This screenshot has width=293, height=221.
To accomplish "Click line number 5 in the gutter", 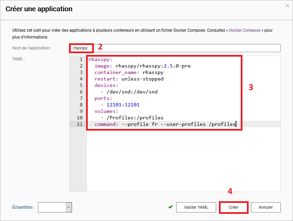I will click(81, 85).
